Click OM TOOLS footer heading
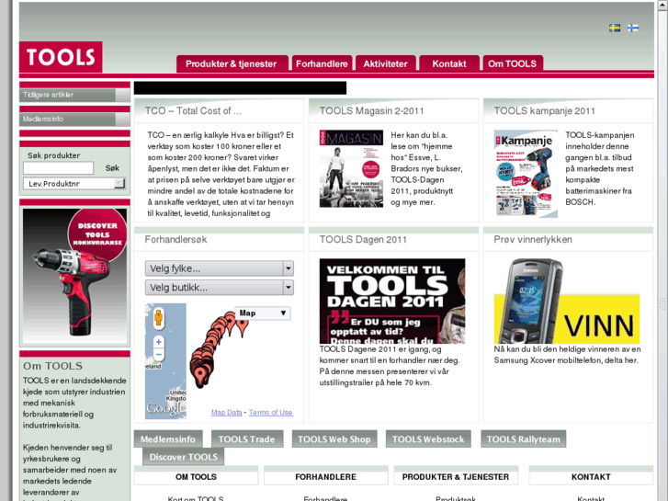Image resolution: width=668 pixels, height=501 pixels. [x=196, y=477]
